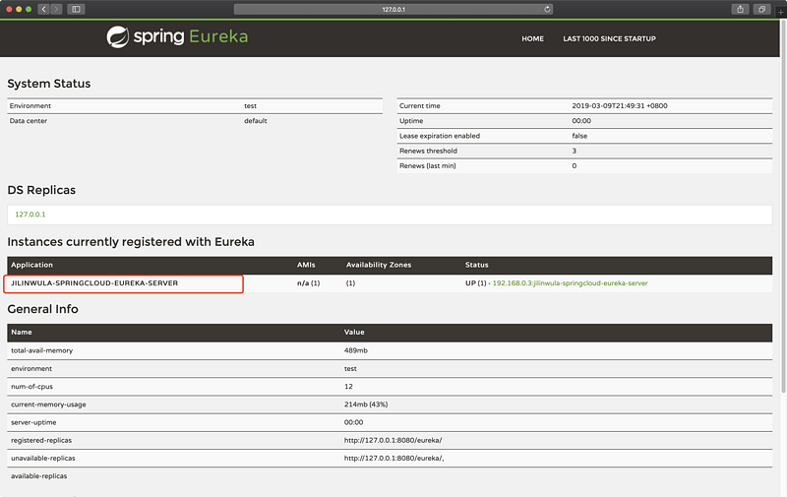Viewport: 787px width, 497px height.
Task: Click the browser back arrow
Action: click(x=43, y=9)
